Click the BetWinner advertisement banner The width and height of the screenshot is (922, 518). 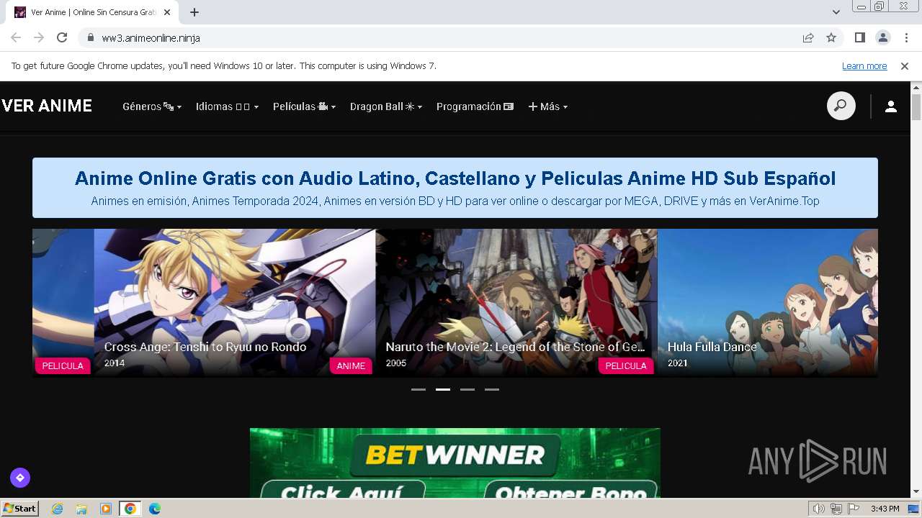point(455,463)
